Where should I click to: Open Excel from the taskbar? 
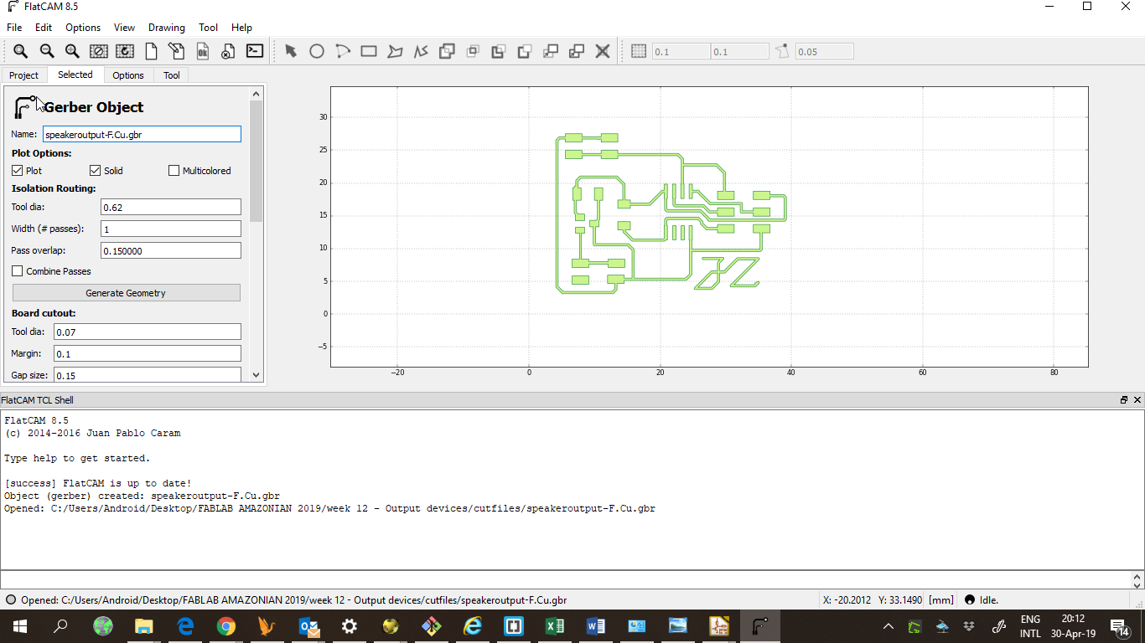(555, 626)
